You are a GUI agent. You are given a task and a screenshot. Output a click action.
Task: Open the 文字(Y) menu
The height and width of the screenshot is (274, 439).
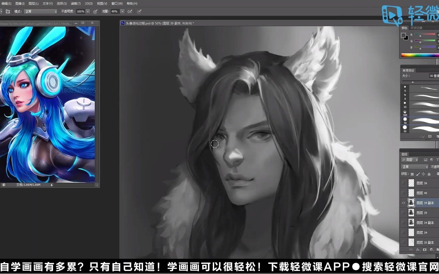click(x=48, y=4)
